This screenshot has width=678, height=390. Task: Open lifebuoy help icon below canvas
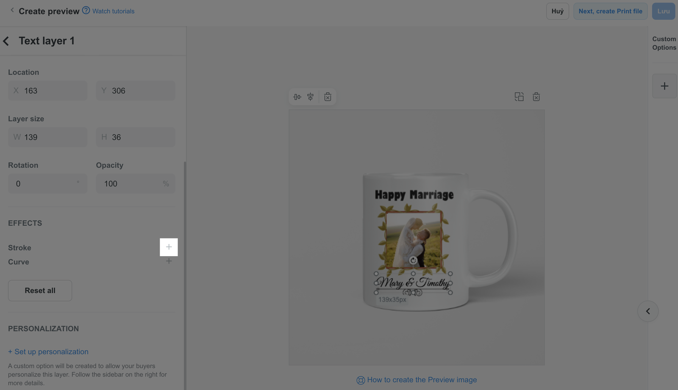(x=361, y=380)
